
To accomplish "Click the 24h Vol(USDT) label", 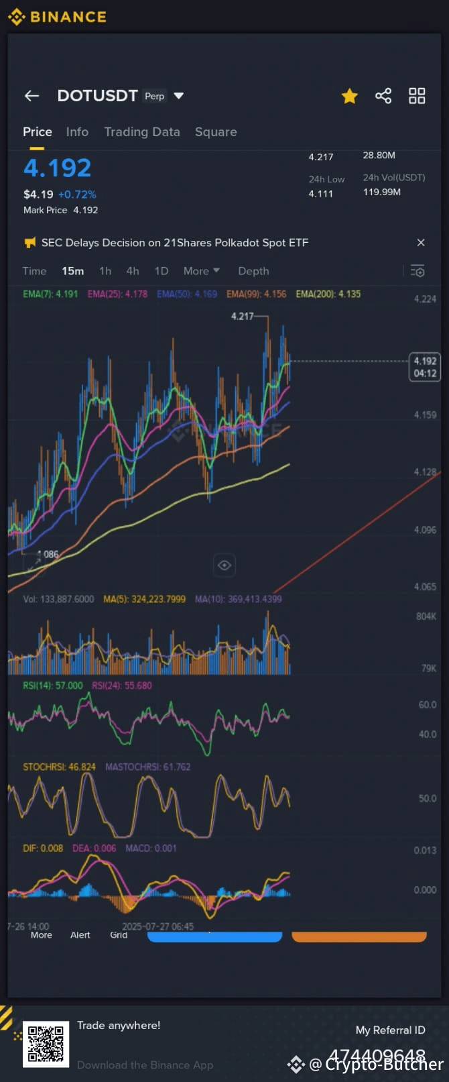I will click(394, 178).
